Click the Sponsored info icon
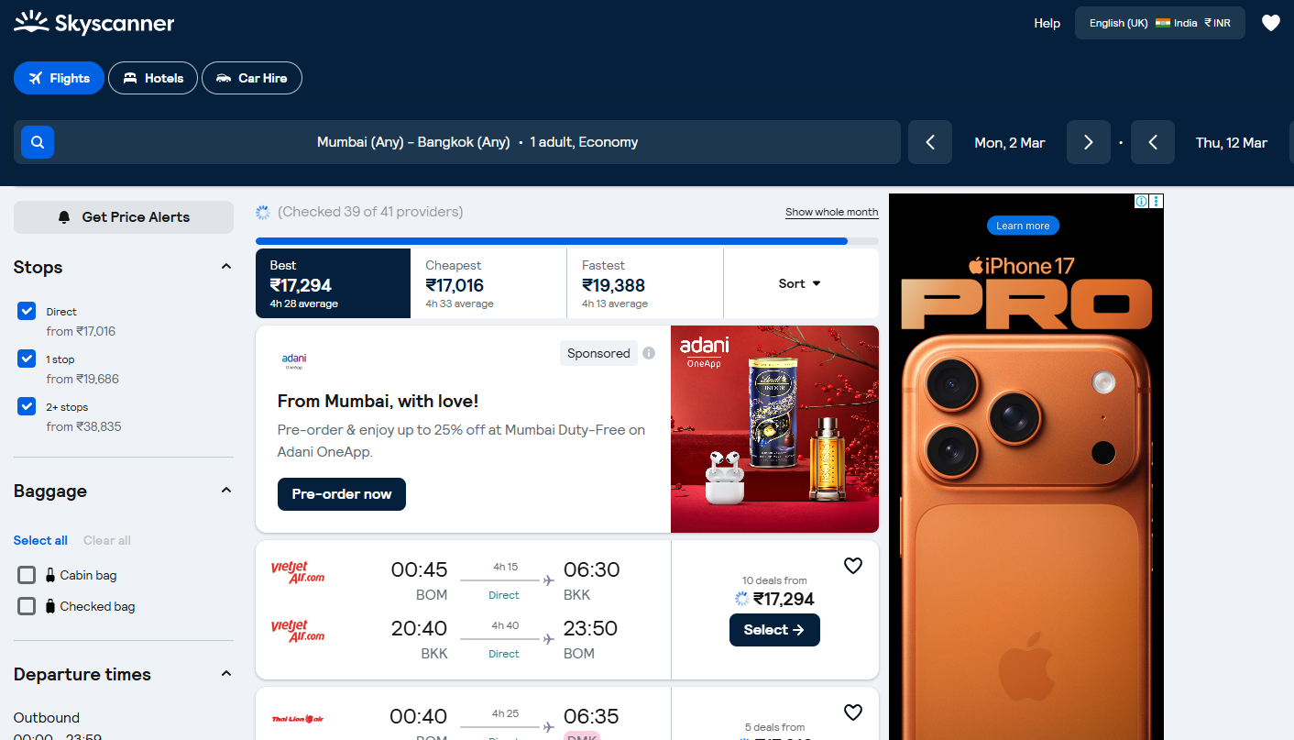Image resolution: width=1294 pixels, height=740 pixels. coord(649,353)
